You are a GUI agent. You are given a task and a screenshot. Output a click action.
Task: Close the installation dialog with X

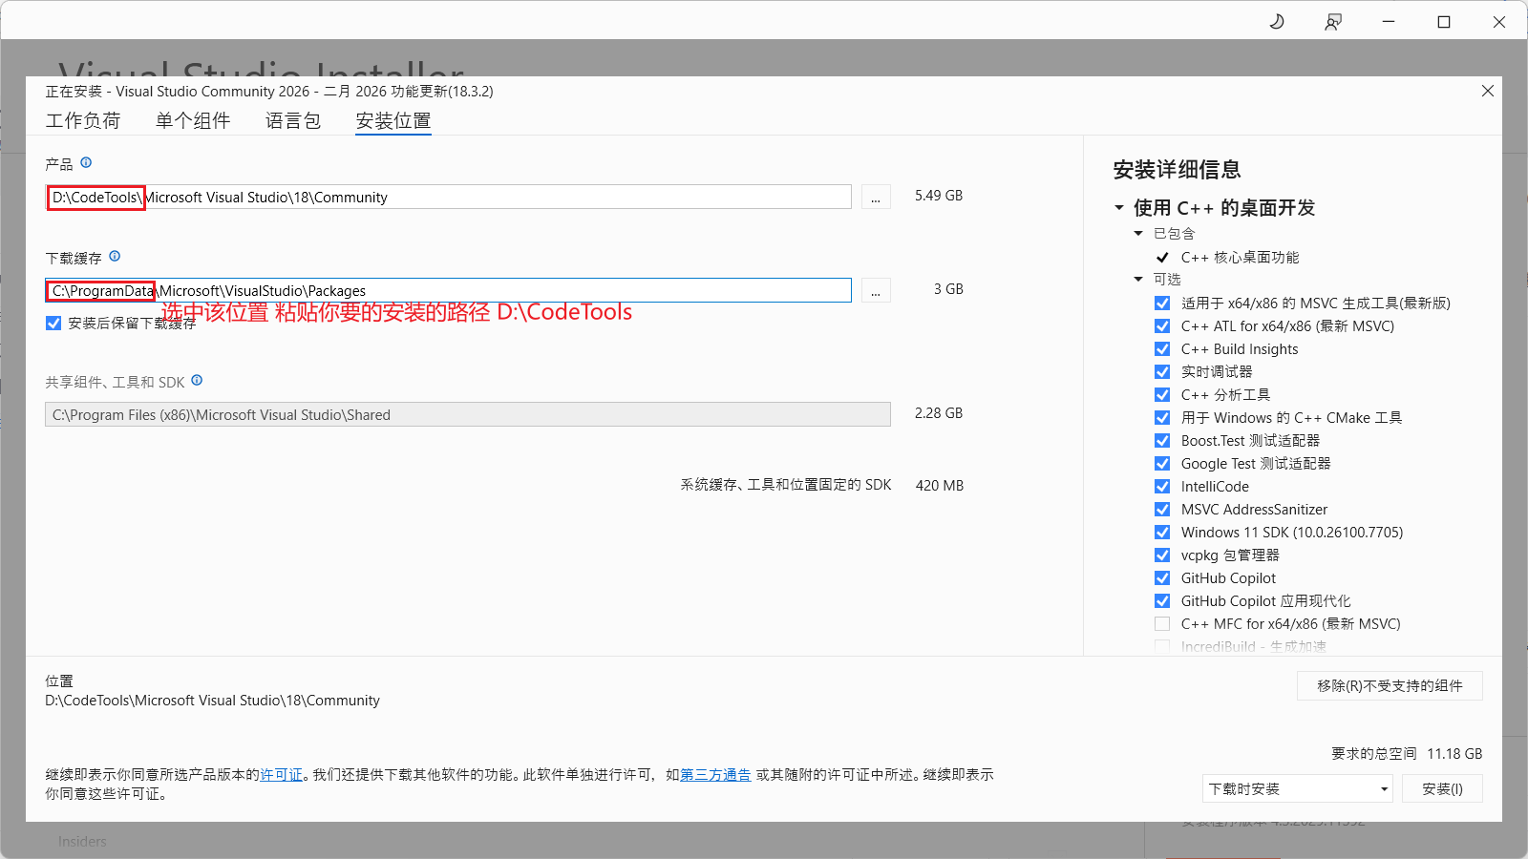click(1488, 91)
